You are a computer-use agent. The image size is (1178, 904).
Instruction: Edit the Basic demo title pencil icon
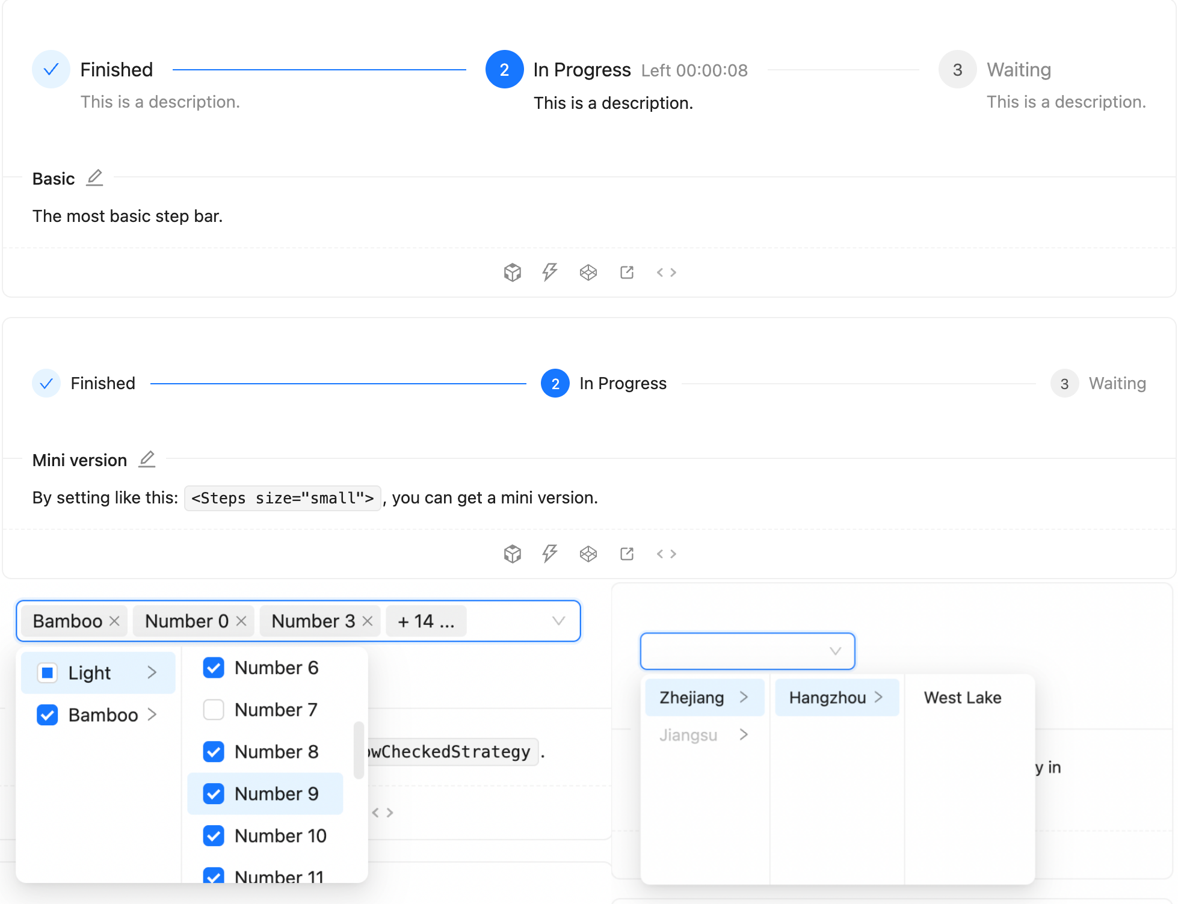94,178
